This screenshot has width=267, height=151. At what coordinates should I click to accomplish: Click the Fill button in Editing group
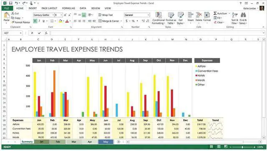tap(218, 18)
